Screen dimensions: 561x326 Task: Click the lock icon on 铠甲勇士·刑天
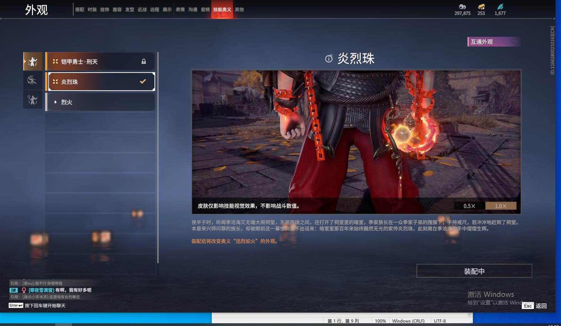point(144,61)
